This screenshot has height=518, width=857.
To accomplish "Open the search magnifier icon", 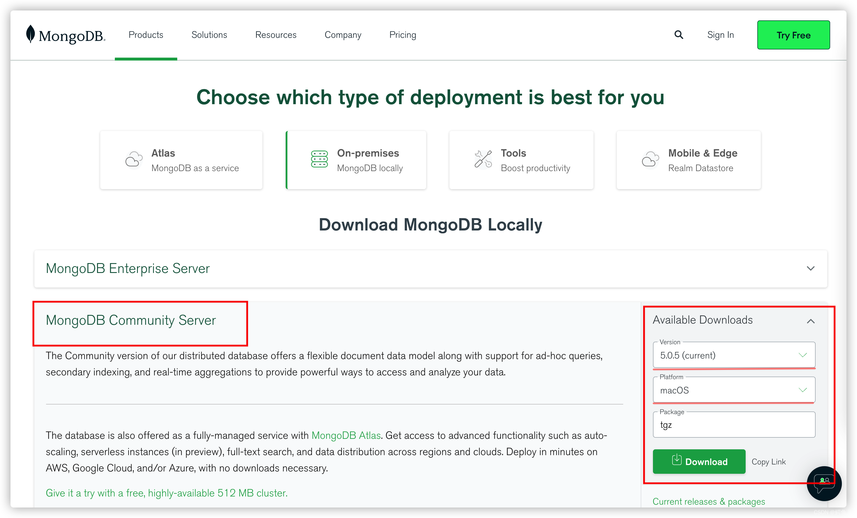I will click(679, 35).
